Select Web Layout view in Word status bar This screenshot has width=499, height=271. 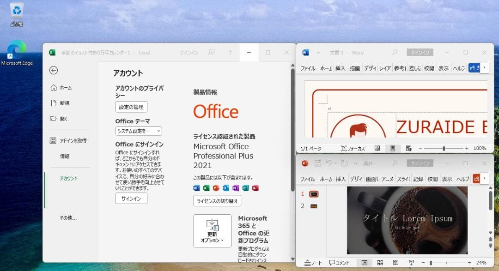click(408, 148)
